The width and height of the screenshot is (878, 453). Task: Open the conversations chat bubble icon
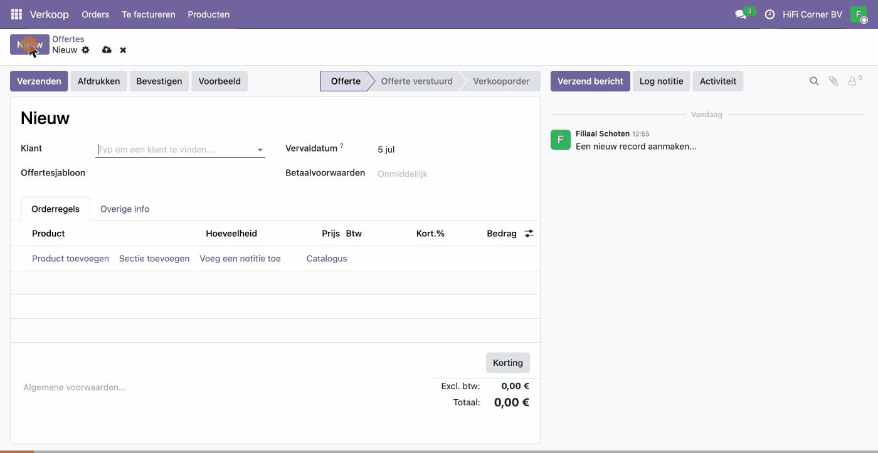[741, 14]
